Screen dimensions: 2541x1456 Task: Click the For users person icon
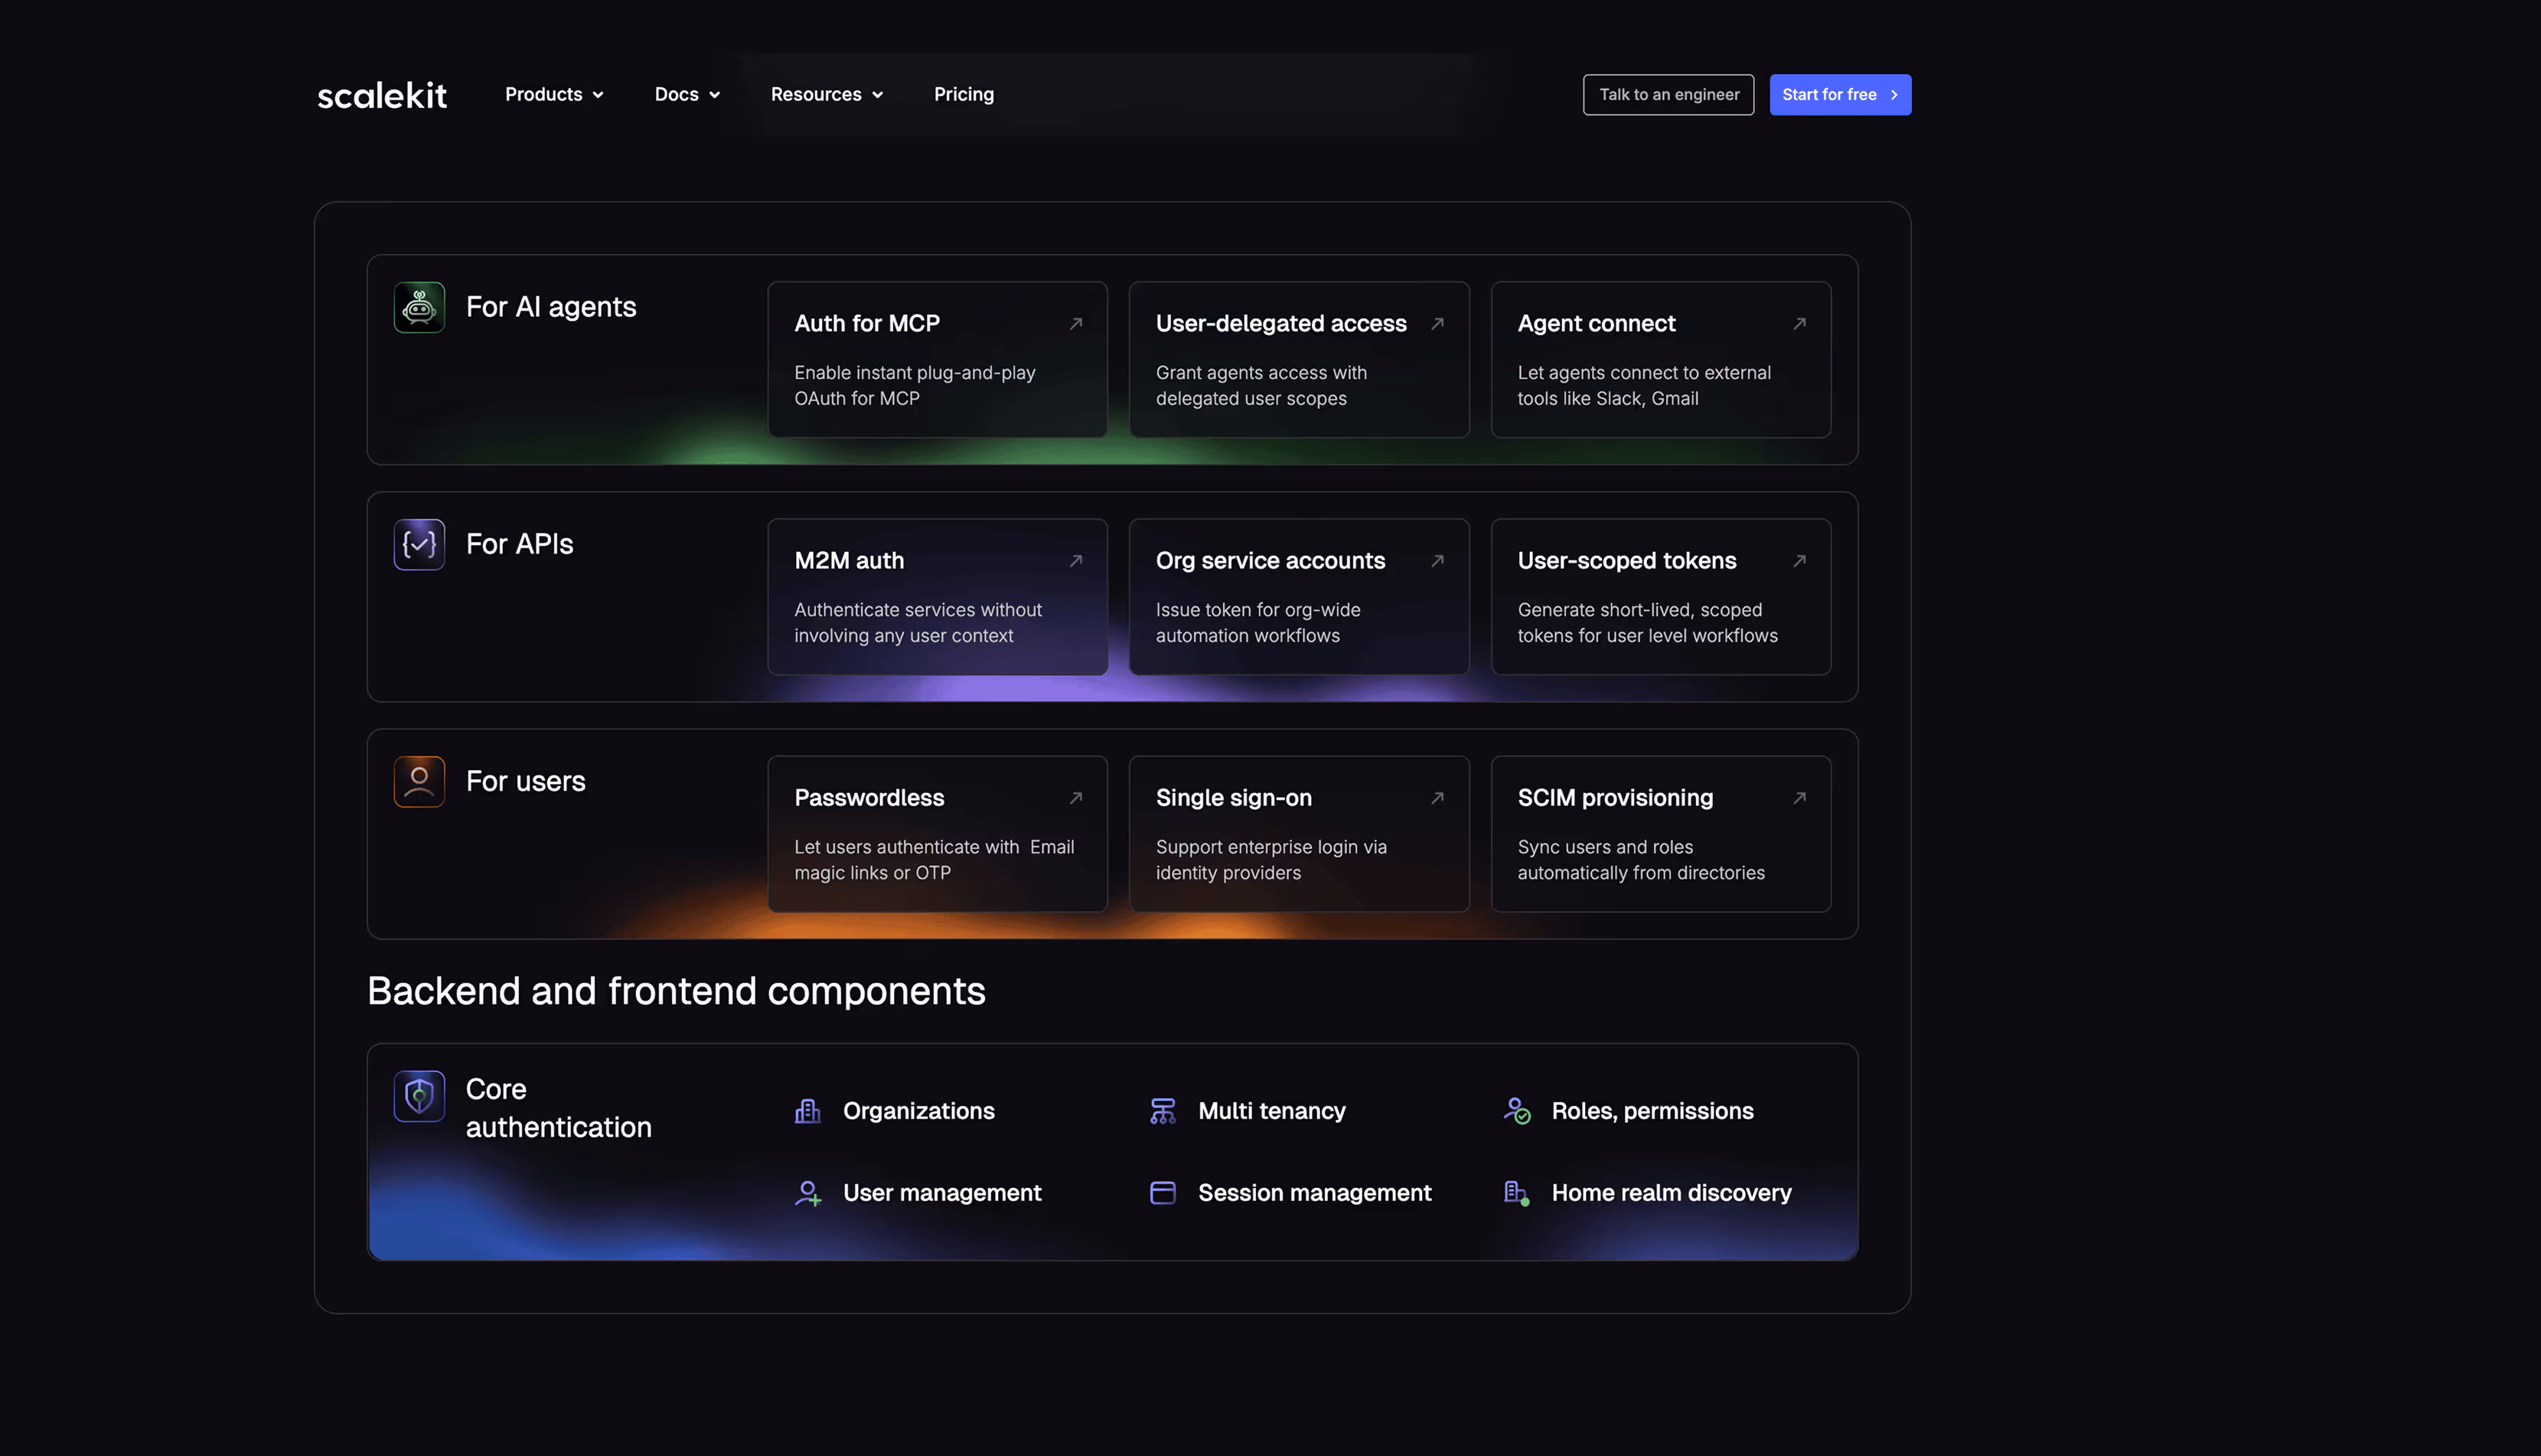tap(419, 781)
